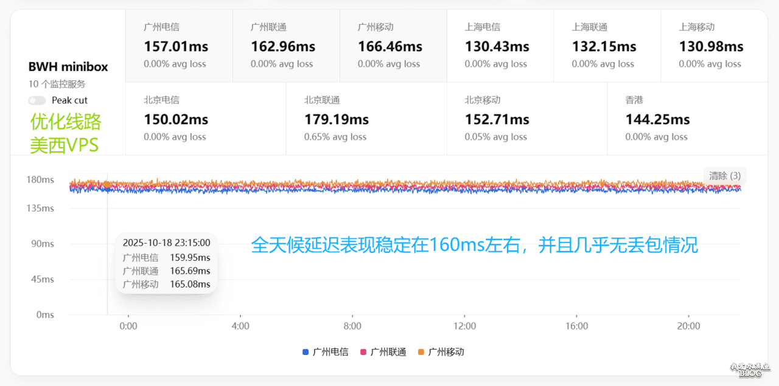Click the orange data point marker on chart

point(107,185)
